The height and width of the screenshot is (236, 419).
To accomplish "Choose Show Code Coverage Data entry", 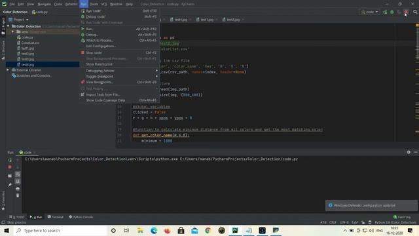I will click(119, 100).
